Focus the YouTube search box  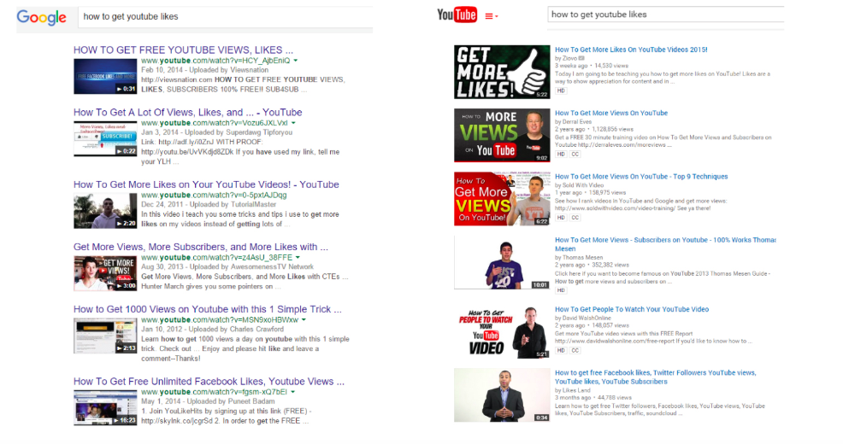[x=665, y=15]
